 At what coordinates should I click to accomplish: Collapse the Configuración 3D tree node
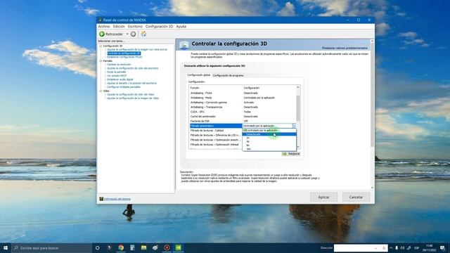coord(101,46)
